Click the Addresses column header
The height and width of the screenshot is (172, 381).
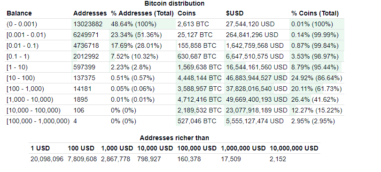click(90, 13)
